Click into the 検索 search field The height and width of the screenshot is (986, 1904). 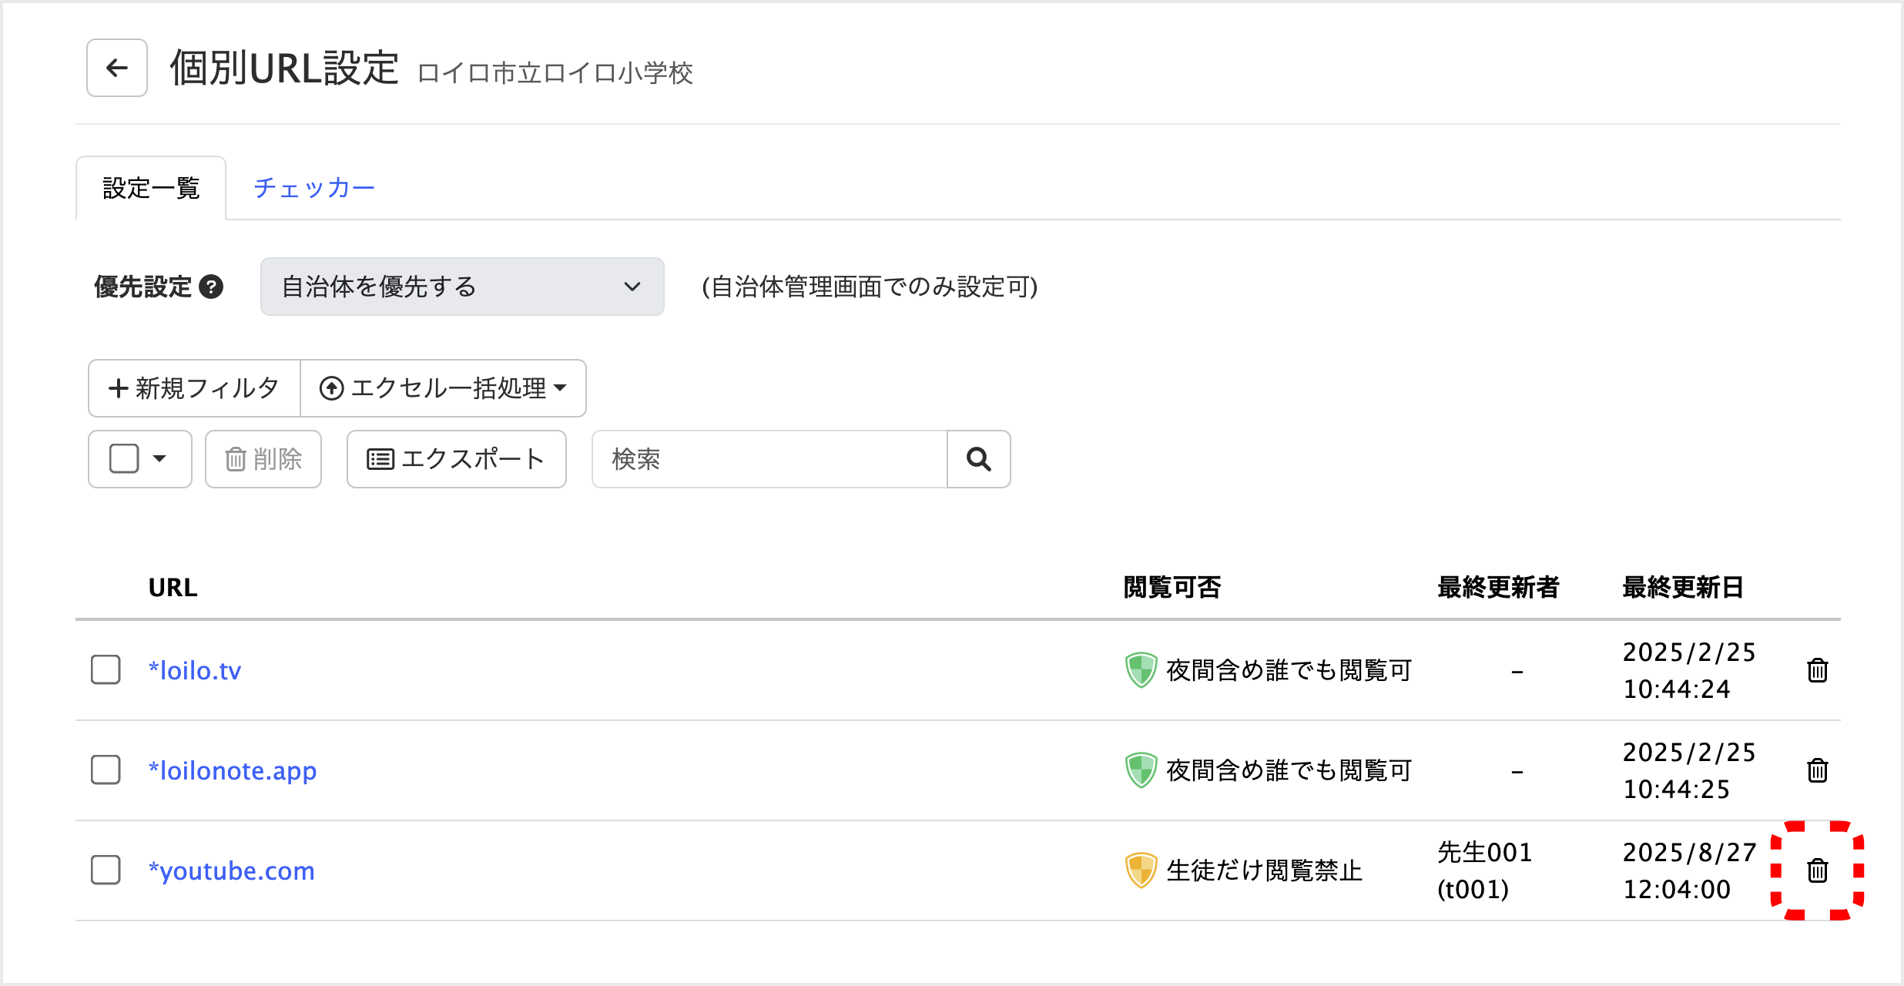pos(769,459)
